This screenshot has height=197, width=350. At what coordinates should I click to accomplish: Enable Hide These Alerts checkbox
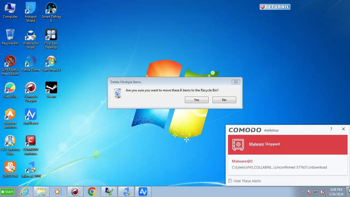230,181
